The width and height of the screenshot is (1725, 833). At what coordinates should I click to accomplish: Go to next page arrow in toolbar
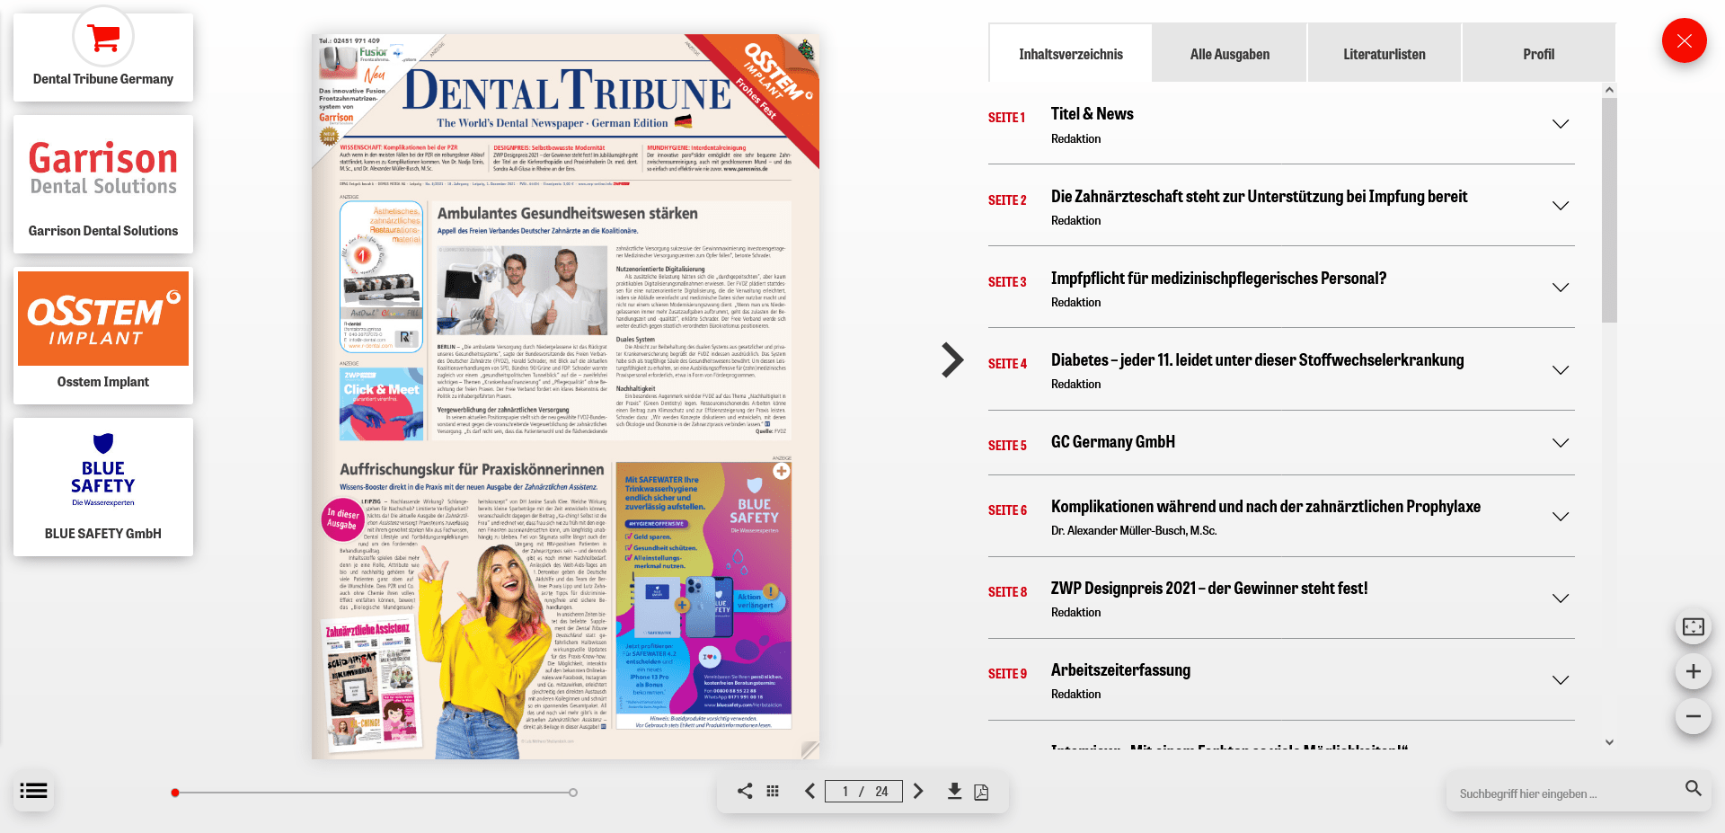click(x=918, y=791)
